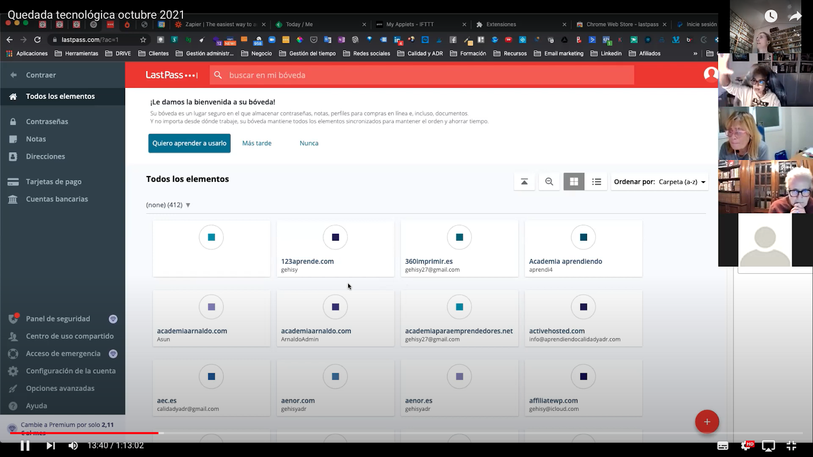Pause the video
Image resolution: width=813 pixels, height=457 pixels.
tap(25, 445)
